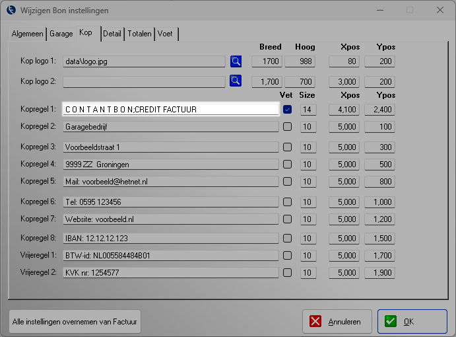
Task: Open the Detail tab
Action: click(x=112, y=34)
